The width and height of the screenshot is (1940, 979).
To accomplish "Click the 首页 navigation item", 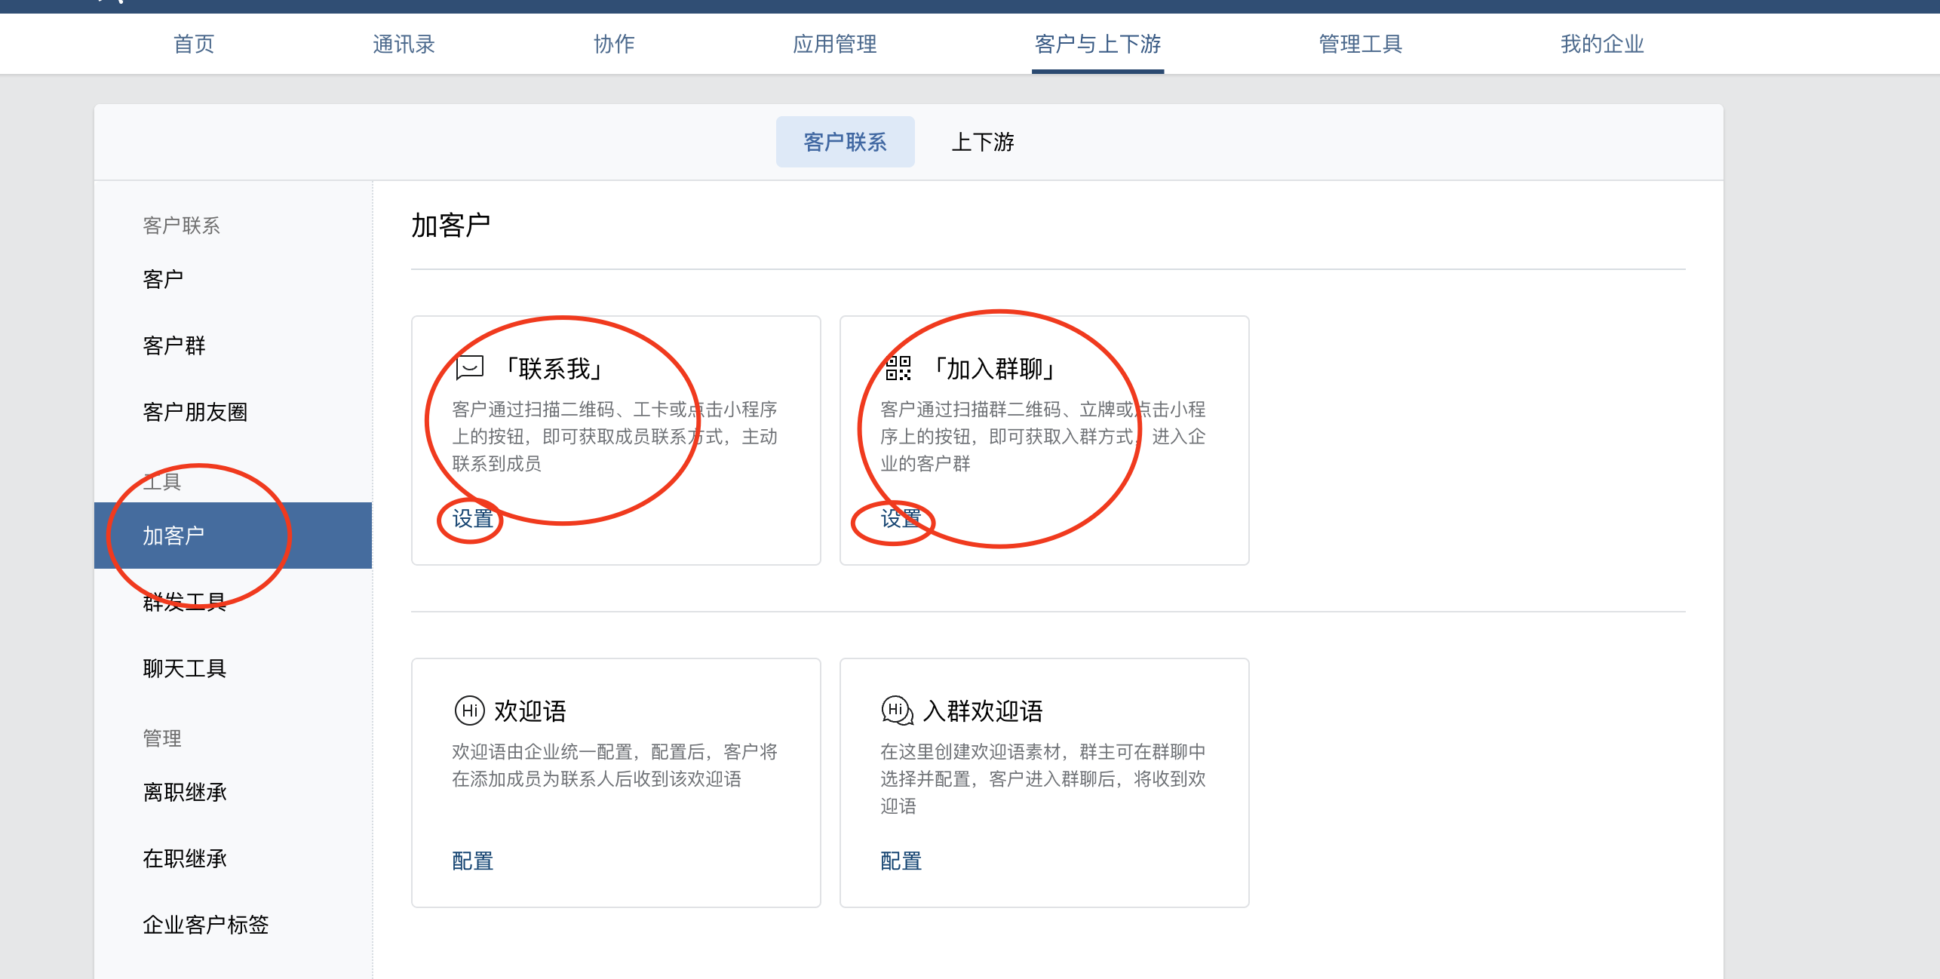I will click(194, 44).
